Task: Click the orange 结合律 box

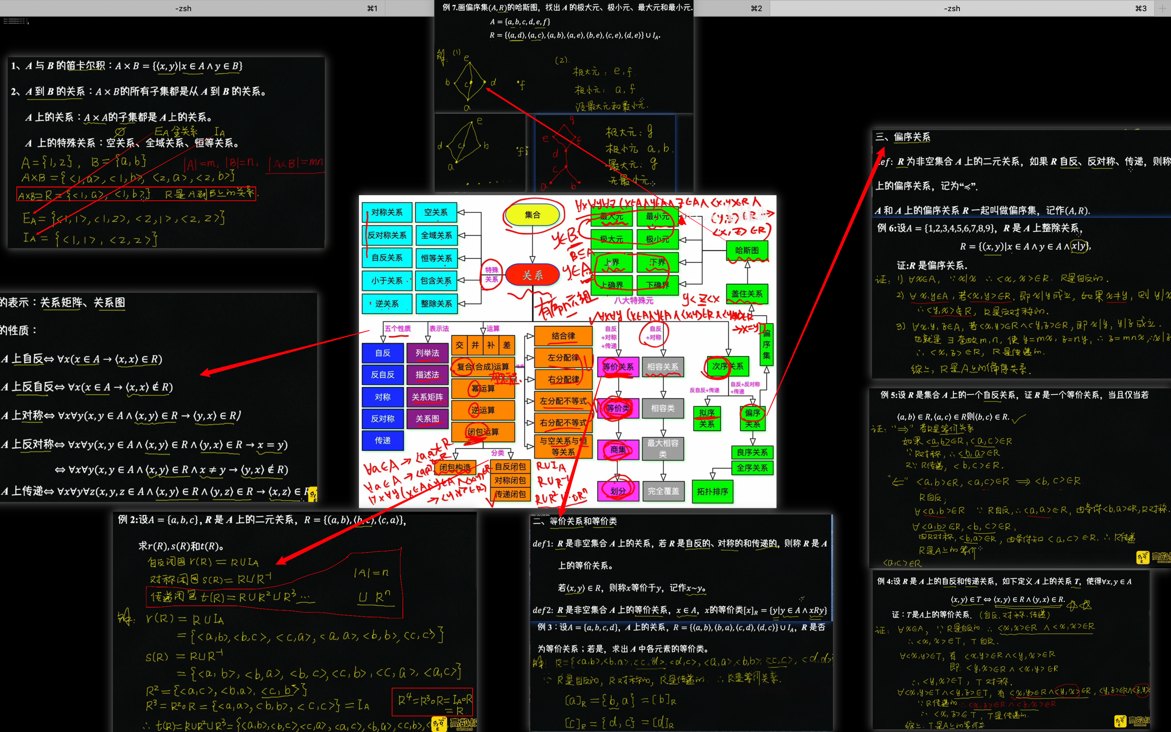Action: pyautogui.click(x=563, y=335)
